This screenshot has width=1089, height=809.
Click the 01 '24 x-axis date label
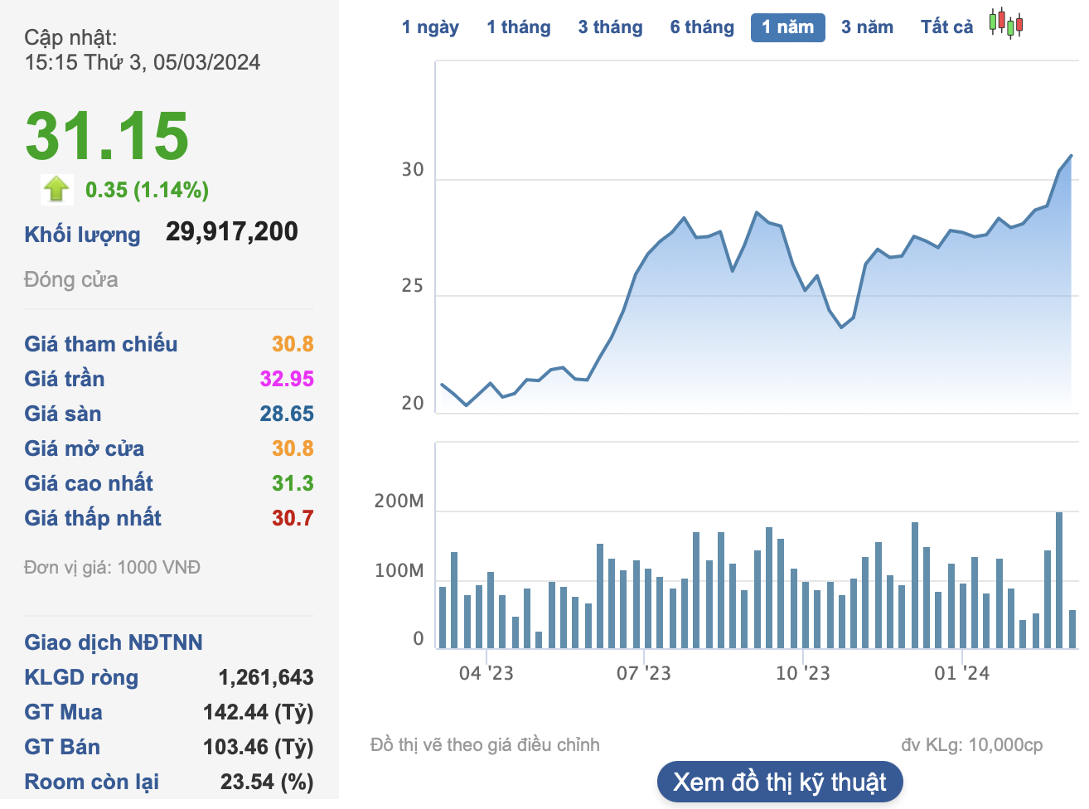pos(962,673)
